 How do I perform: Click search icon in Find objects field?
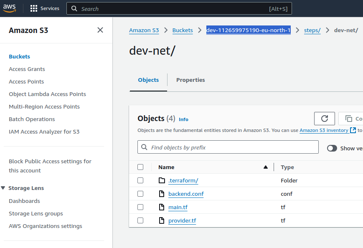144,147
